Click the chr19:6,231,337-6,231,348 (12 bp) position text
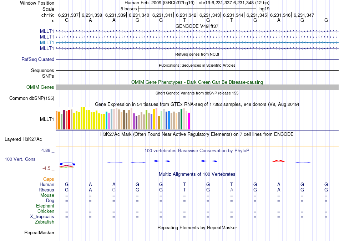The width and height of the screenshot is (339, 241). click(x=234, y=3)
